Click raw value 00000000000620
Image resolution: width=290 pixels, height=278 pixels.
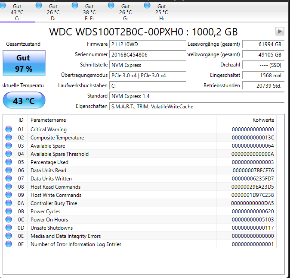(253, 212)
